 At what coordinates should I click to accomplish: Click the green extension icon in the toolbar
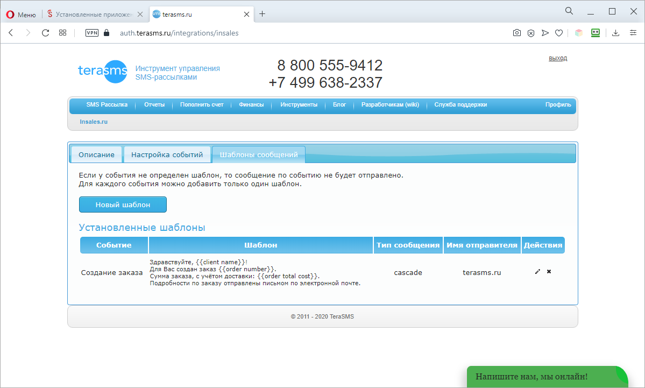pos(595,33)
